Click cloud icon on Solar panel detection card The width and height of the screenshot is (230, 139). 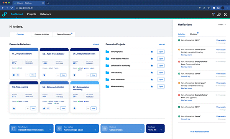(48, 108)
